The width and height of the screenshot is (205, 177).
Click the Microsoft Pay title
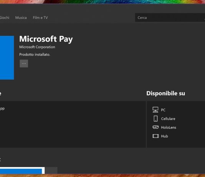(x=46, y=39)
